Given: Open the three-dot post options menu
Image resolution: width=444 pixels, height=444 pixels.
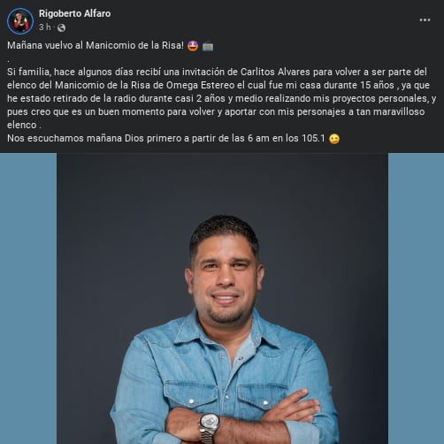Looking at the screenshot, I should [425, 20].
